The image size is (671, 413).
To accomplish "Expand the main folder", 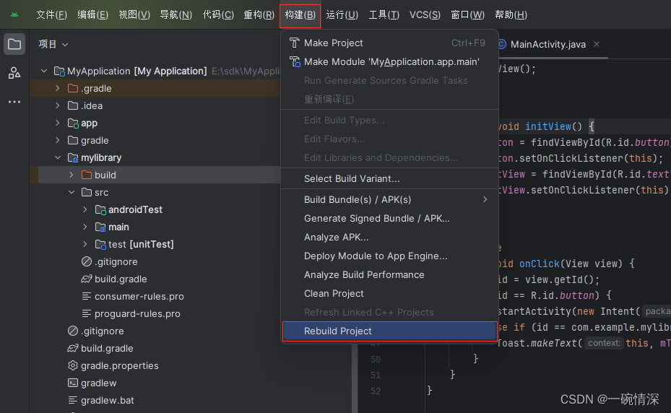I will click(x=85, y=227).
